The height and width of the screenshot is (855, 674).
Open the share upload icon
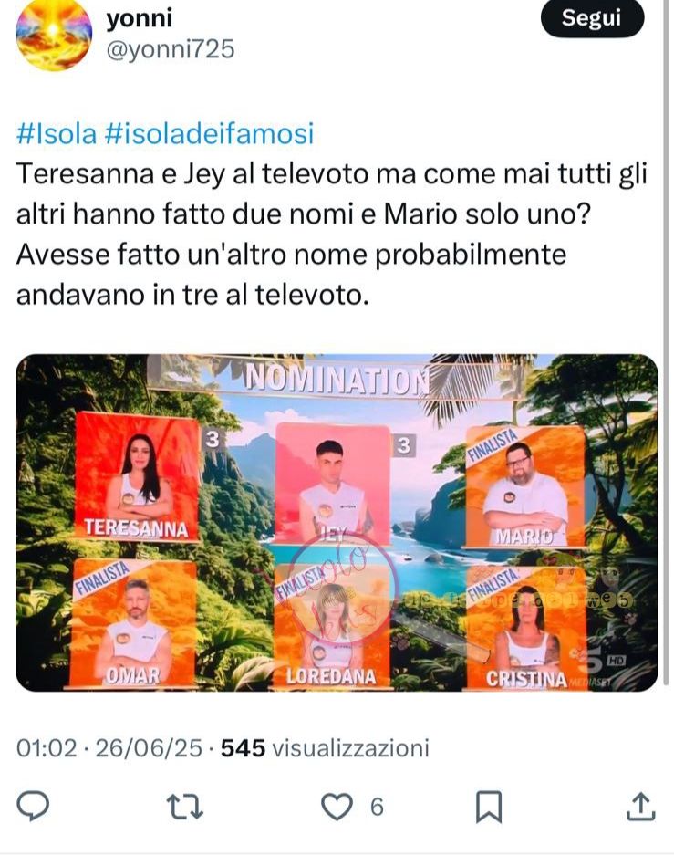(639, 807)
